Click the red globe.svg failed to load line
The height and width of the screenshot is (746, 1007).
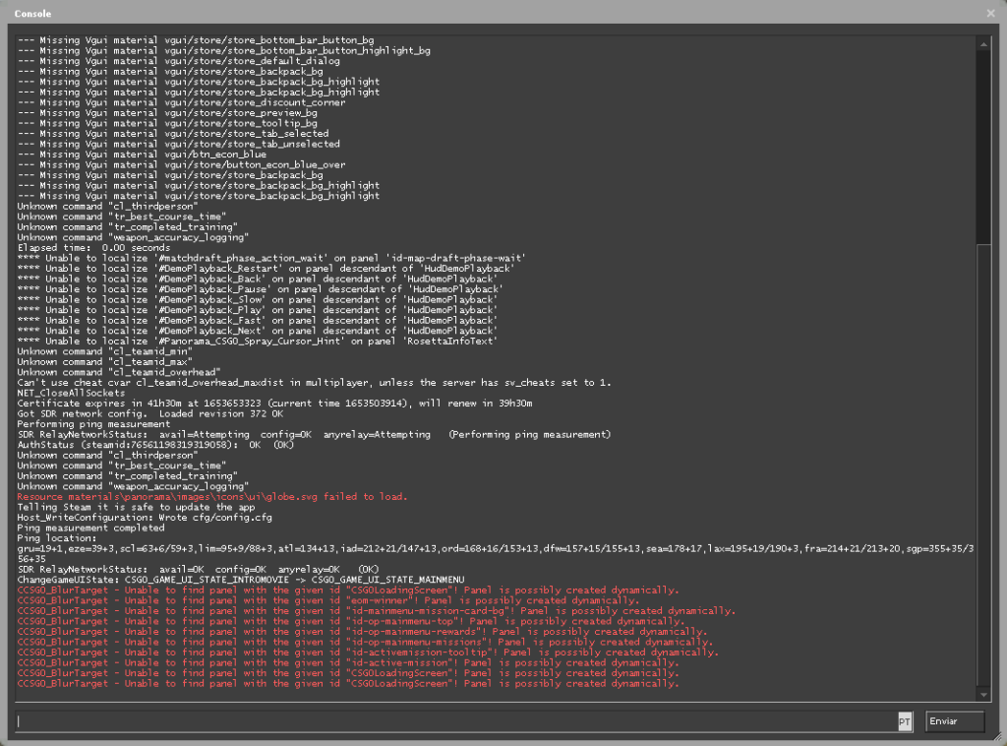click(x=211, y=497)
